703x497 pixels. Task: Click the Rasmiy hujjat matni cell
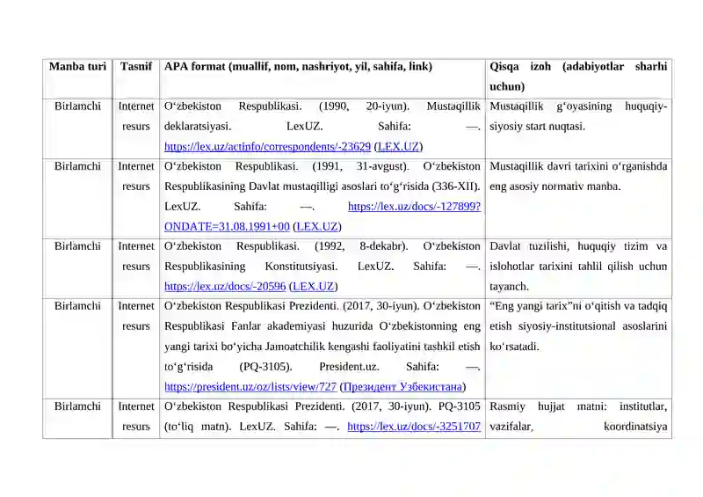click(x=578, y=417)
